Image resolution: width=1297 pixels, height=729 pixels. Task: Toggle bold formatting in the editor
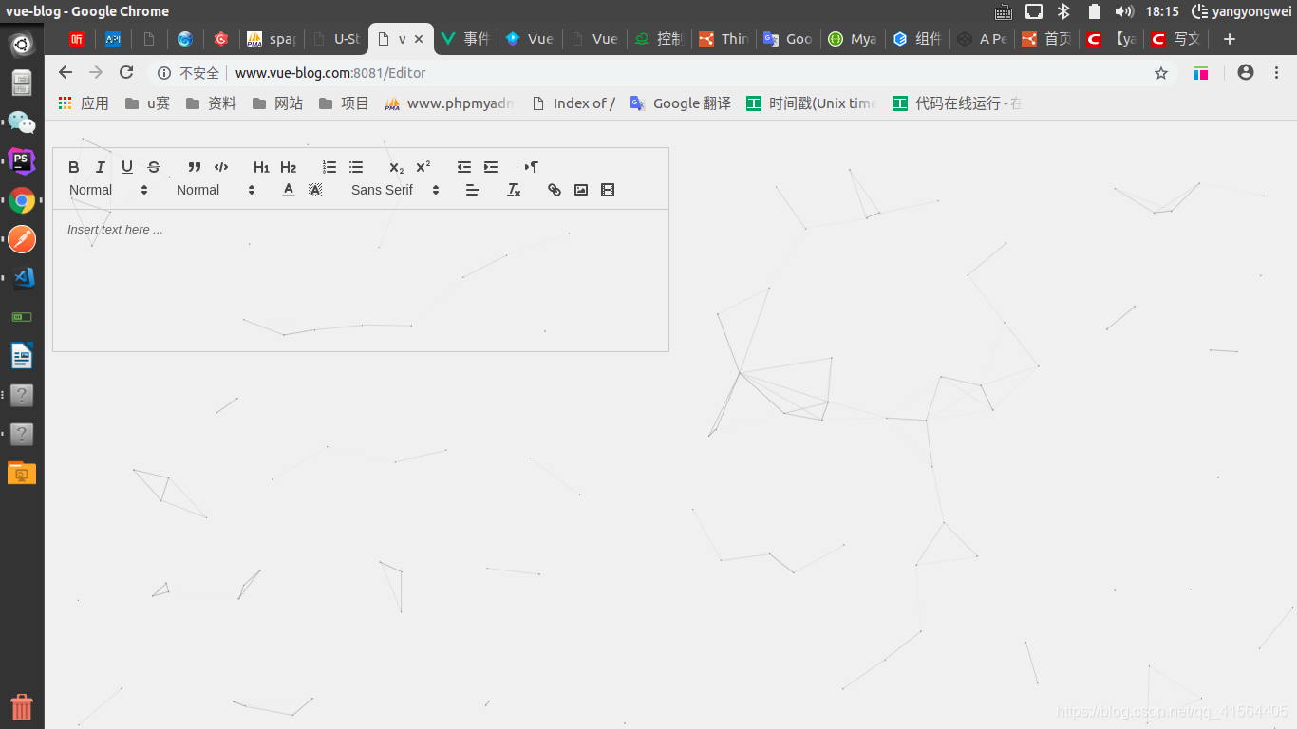[x=74, y=167]
